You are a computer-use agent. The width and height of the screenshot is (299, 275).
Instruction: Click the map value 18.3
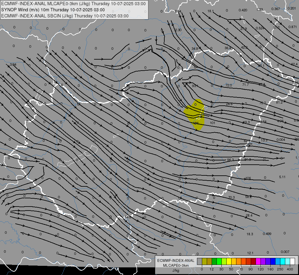(x=250, y=234)
